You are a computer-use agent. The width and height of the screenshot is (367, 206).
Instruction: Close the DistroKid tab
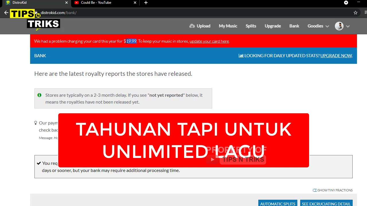pos(67,3)
